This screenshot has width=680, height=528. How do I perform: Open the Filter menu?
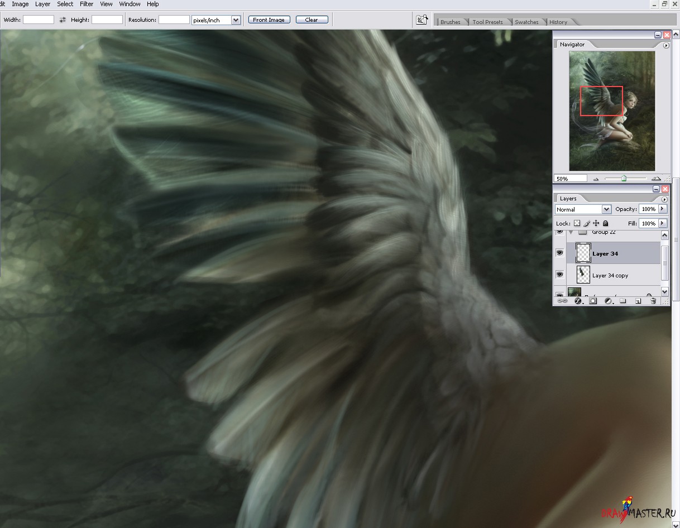[87, 4]
